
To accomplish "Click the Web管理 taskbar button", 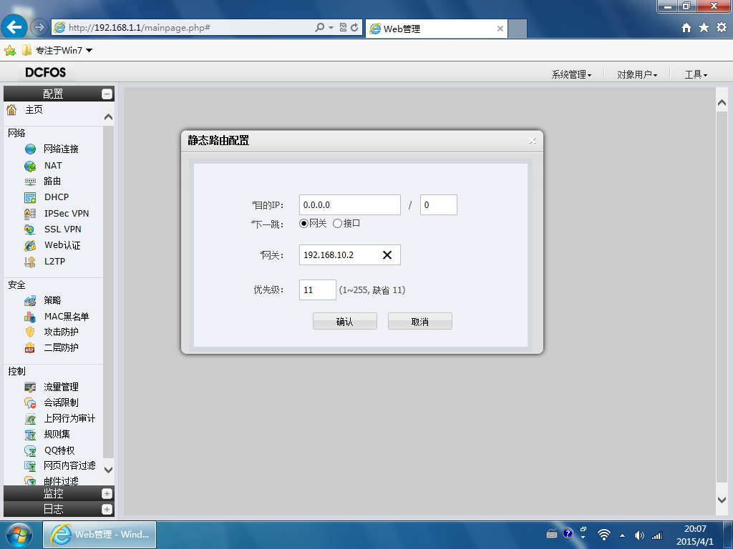I will [x=99, y=535].
